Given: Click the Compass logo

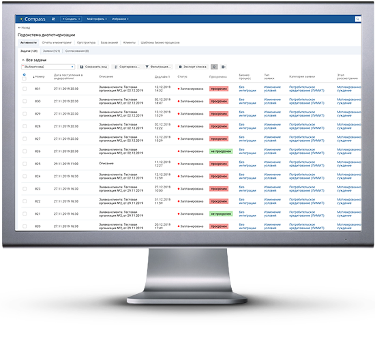Looking at the screenshot, I should point(33,19).
